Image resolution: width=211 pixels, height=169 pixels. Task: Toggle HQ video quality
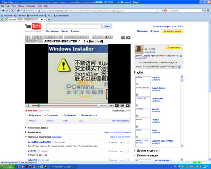(x=117, y=106)
